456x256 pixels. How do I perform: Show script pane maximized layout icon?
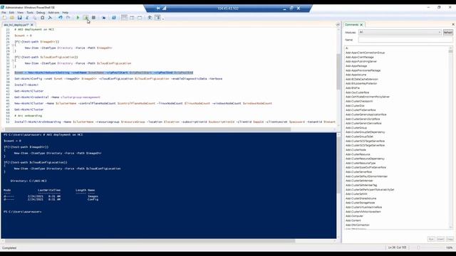pyautogui.click(x=140, y=18)
